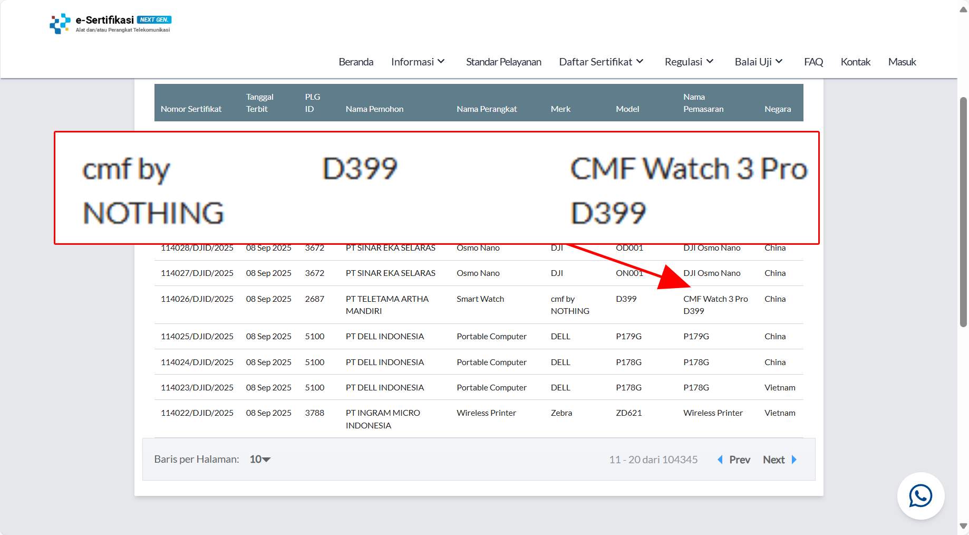969x535 pixels.
Task: Select certificate 114022/DJID/2025
Action: [197, 413]
